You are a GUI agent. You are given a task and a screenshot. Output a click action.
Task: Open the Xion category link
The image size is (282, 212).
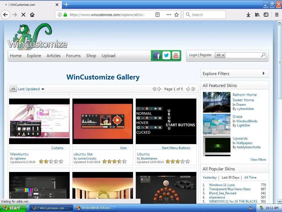pyautogui.click(x=123, y=148)
